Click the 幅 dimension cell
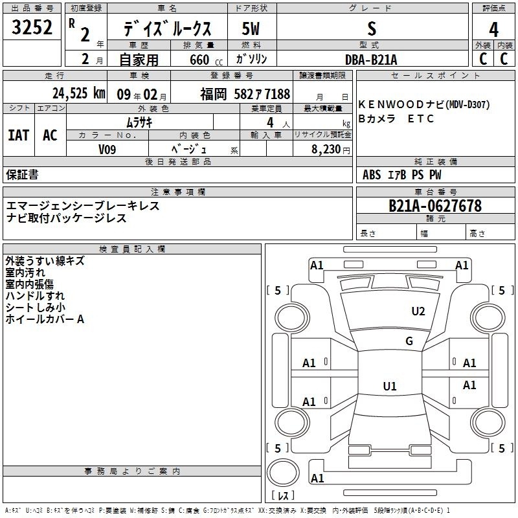The width and height of the screenshot is (518, 518). (x=442, y=232)
